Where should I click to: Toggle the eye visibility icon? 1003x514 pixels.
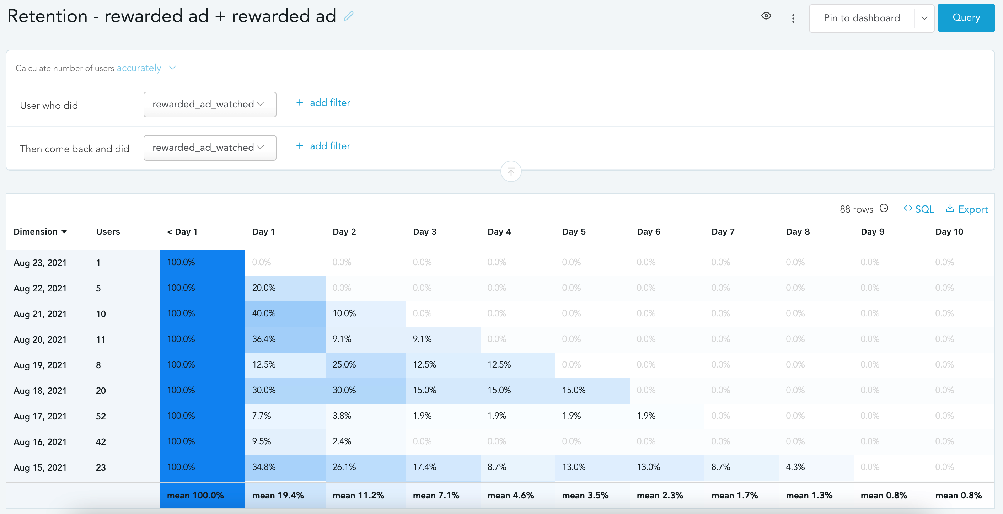[x=766, y=16]
